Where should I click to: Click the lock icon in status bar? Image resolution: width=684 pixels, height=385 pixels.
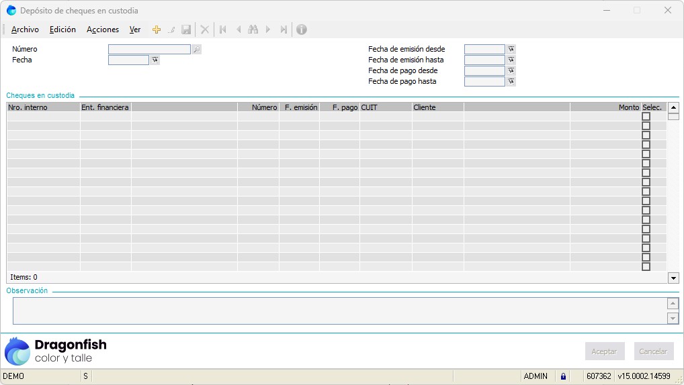click(x=563, y=376)
